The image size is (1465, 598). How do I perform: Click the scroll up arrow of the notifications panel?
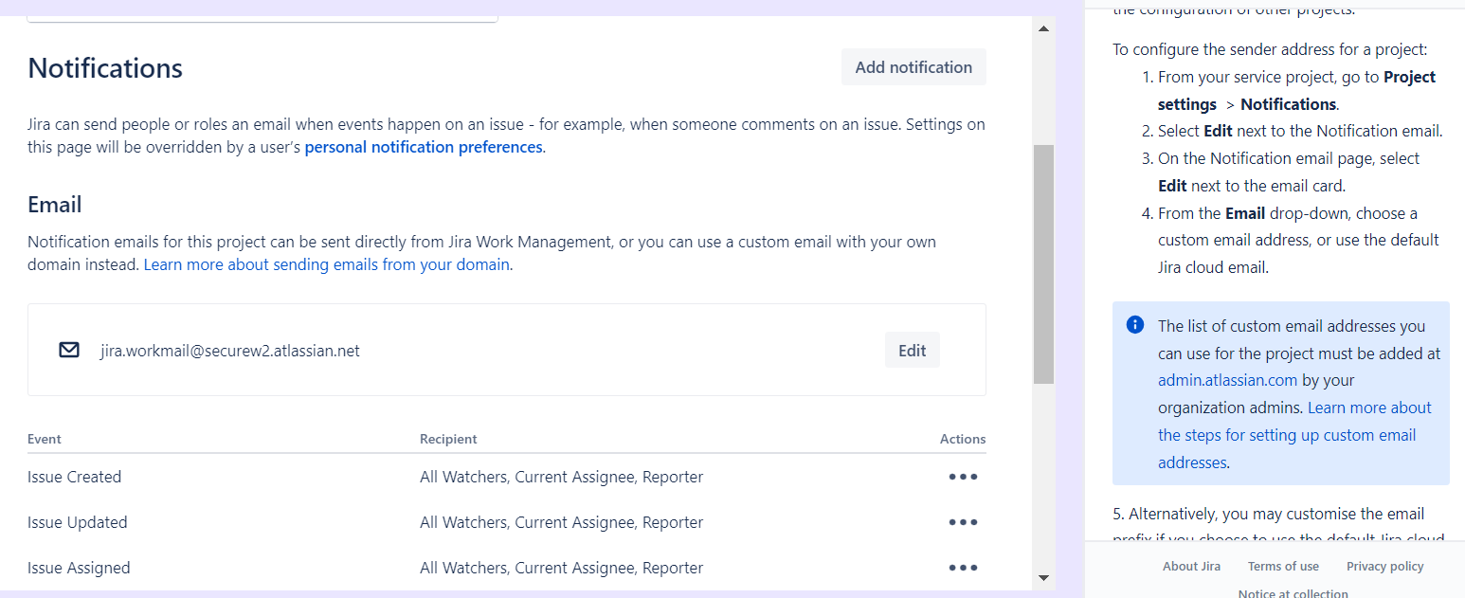[x=1043, y=28]
